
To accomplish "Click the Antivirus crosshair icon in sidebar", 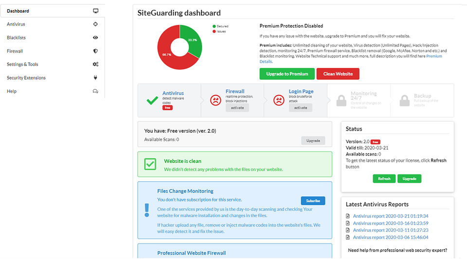I will point(95,24).
